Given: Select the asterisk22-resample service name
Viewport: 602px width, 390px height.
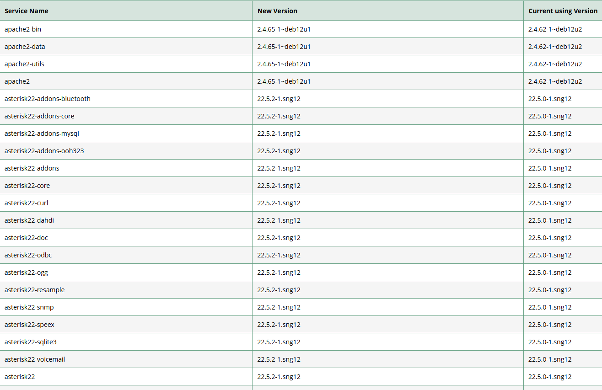Looking at the screenshot, I should [35, 290].
